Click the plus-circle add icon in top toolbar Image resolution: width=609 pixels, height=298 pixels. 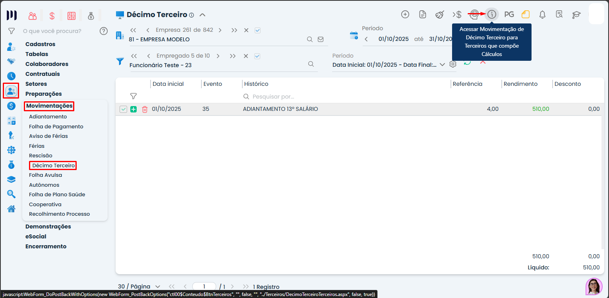[405, 15]
